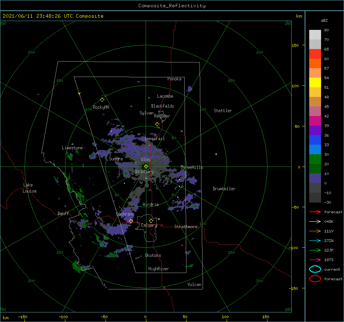This screenshot has height=322, width=344.
Task: Select white asterisk marker east of Innisfail
Action: click(x=182, y=131)
